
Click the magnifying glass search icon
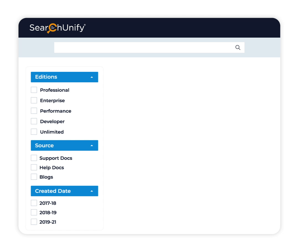click(x=238, y=48)
